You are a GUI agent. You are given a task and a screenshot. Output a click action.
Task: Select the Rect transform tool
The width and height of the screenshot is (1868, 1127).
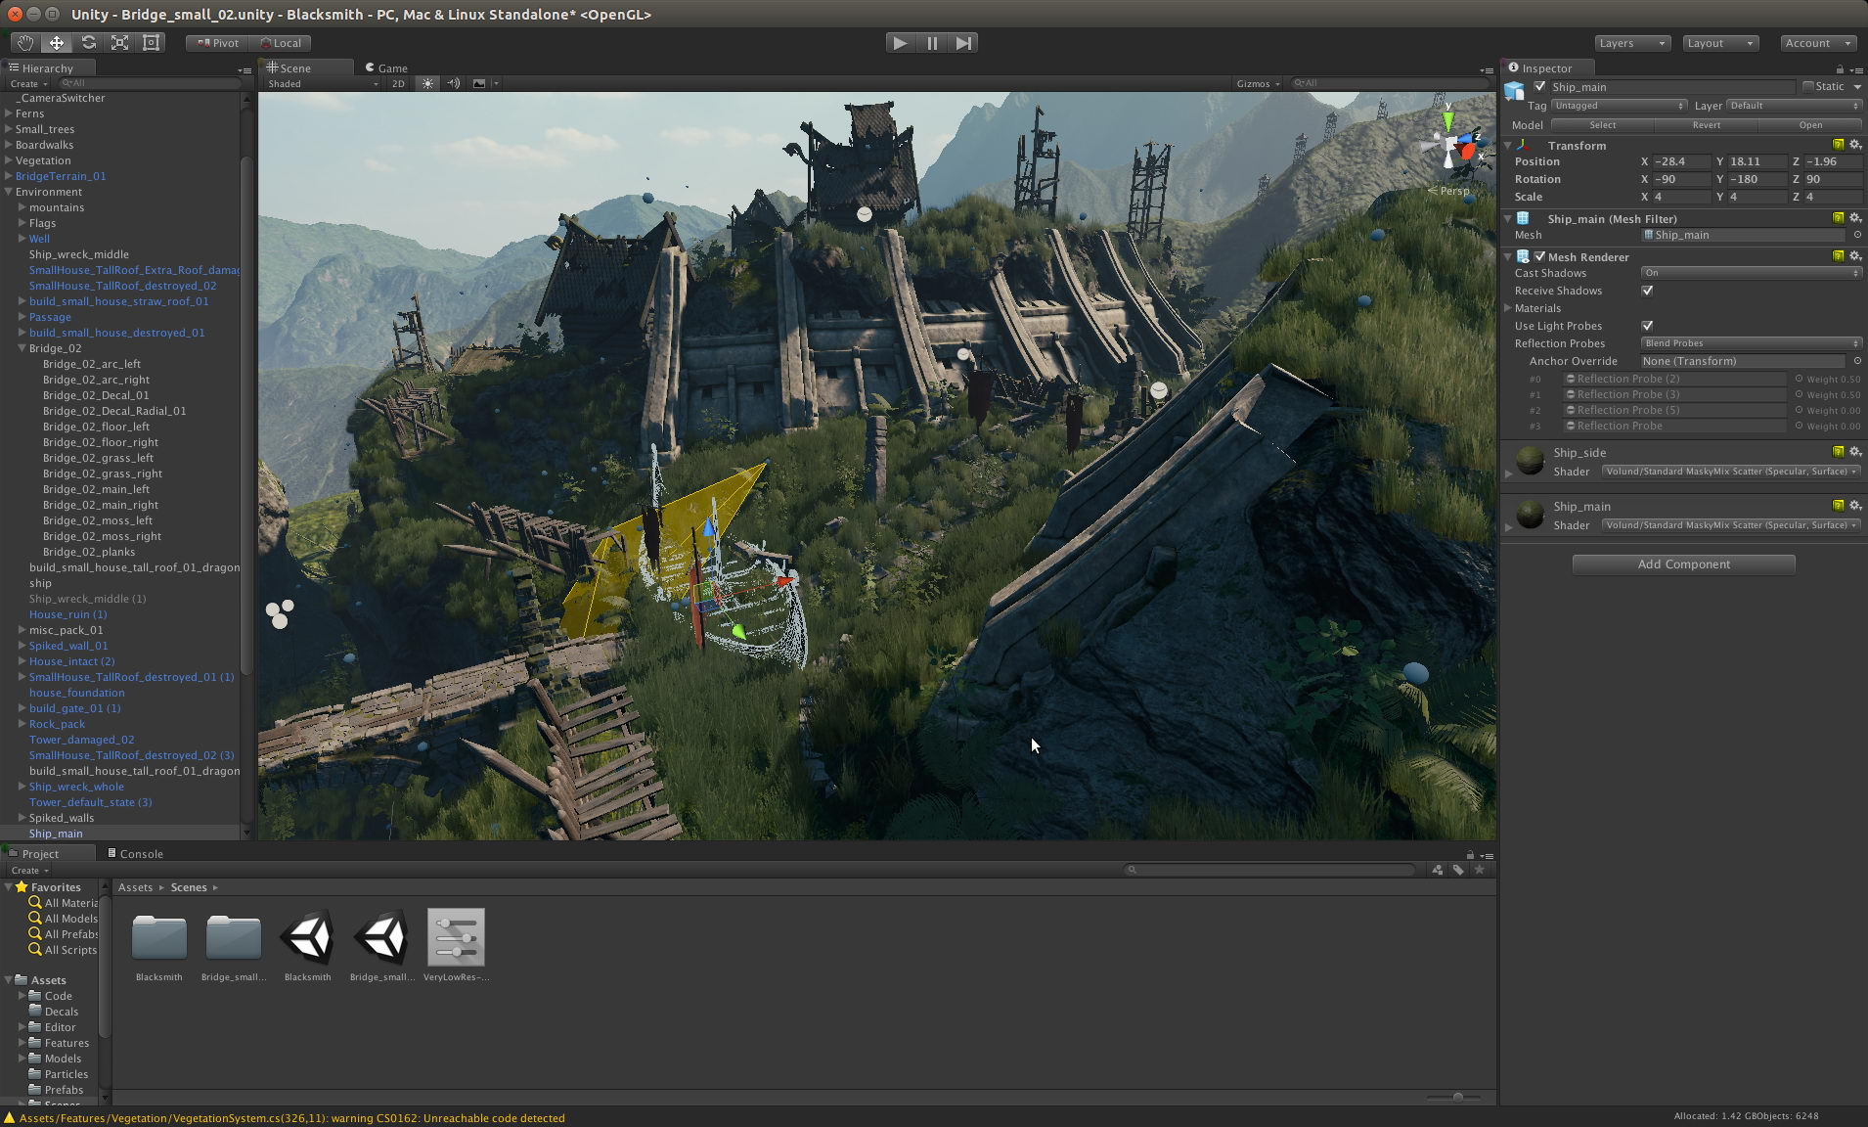(x=150, y=42)
